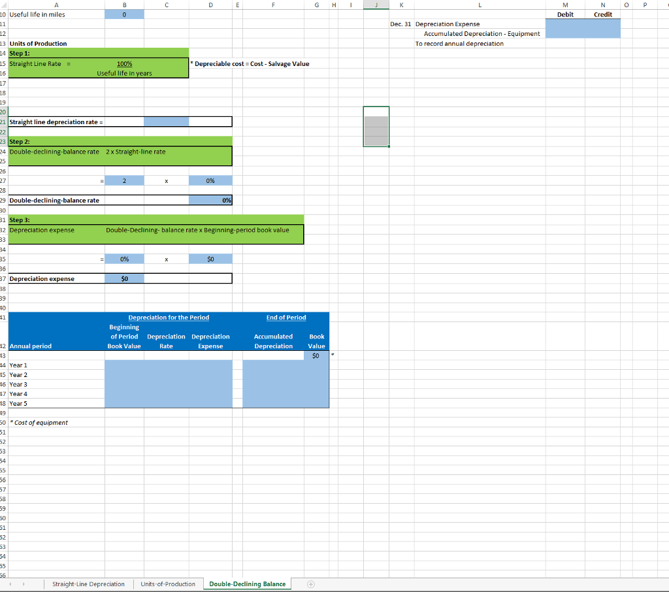Click the 'End of Period' header
669x592 pixels.
click(x=286, y=317)
